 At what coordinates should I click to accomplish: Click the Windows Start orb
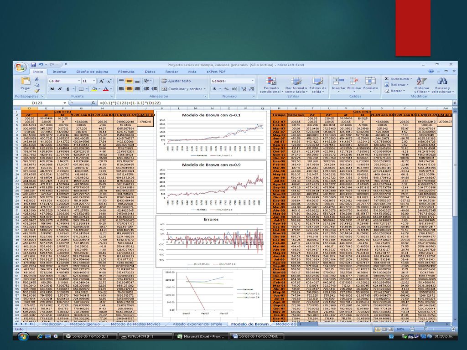(23, 337)
